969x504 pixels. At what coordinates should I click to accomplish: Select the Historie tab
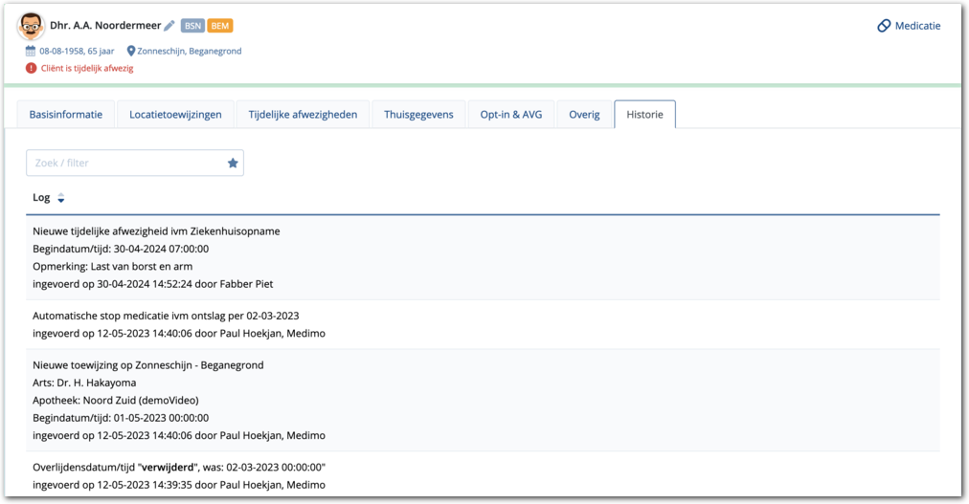(644, 115)
